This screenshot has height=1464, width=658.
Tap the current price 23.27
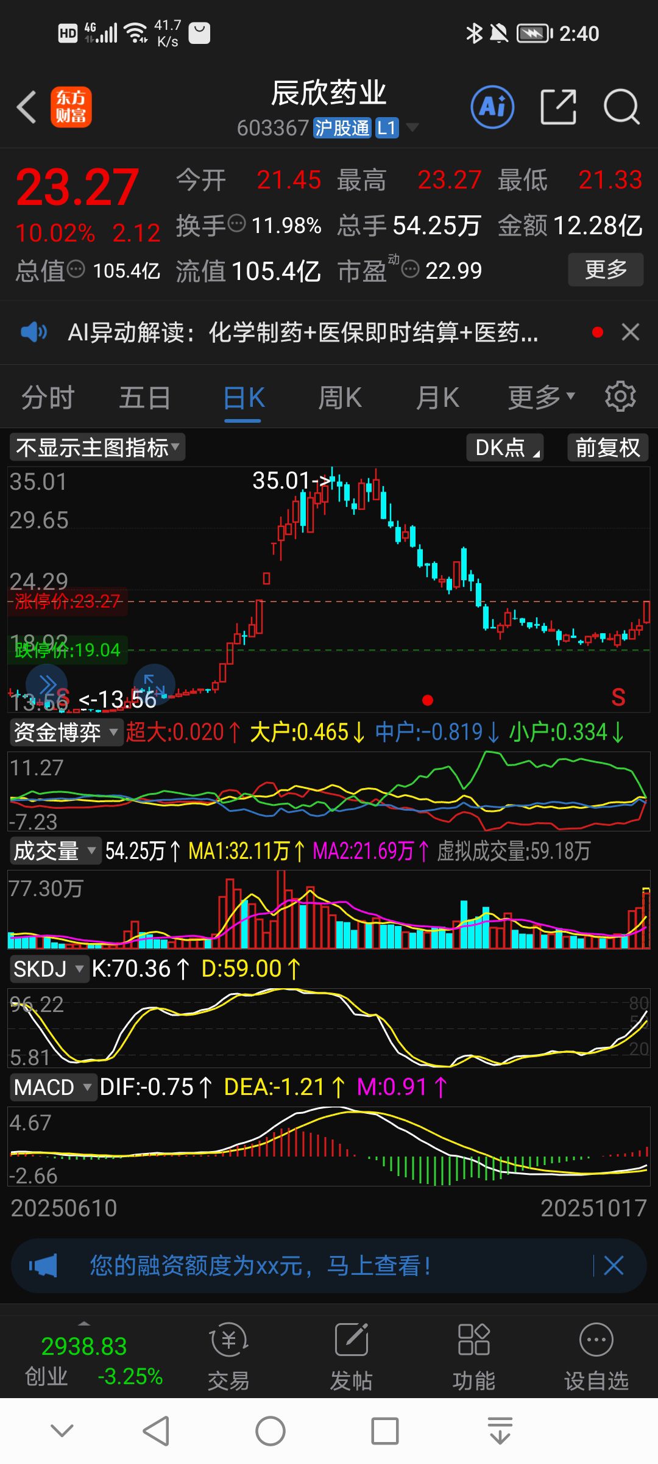[77, 187]
